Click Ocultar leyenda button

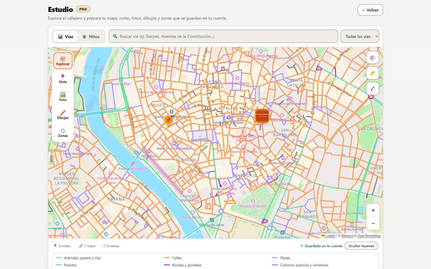tap(361, 246)
